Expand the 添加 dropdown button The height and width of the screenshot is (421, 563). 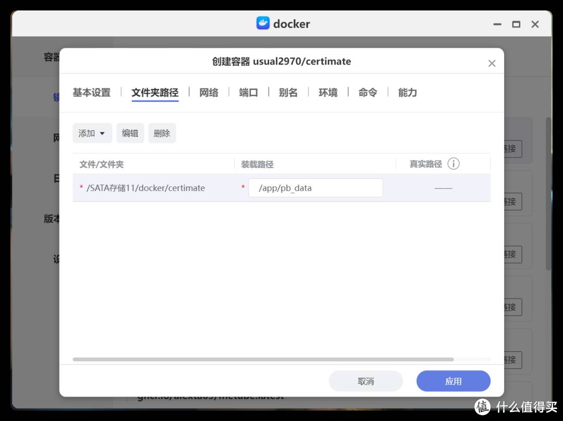tap(92, 133)
